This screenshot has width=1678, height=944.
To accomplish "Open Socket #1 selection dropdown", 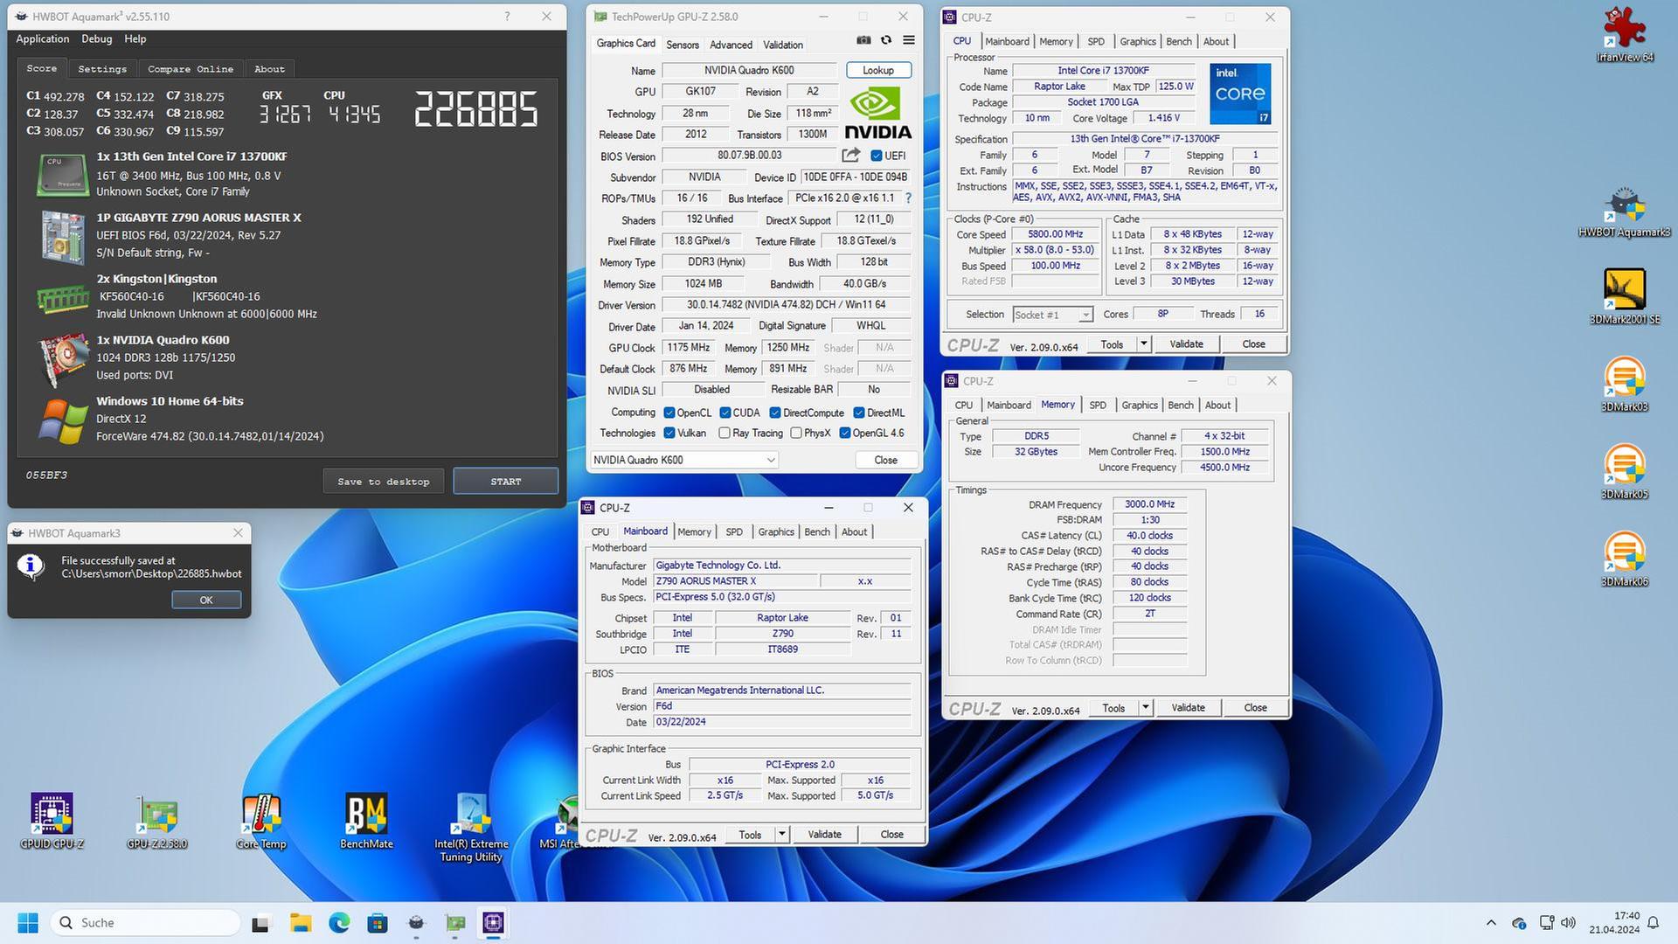I will point(1052,315).
